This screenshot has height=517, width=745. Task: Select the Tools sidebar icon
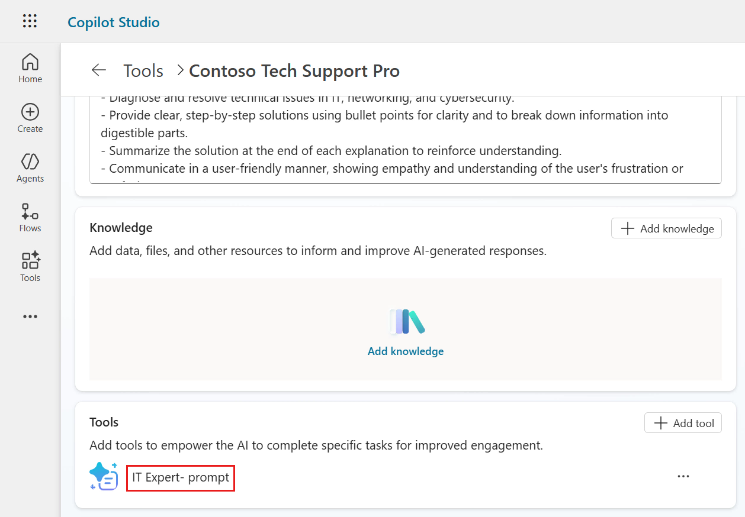[x=30, y=267]
